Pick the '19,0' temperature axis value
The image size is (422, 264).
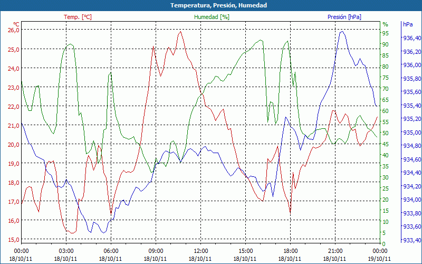coord(14,164)
